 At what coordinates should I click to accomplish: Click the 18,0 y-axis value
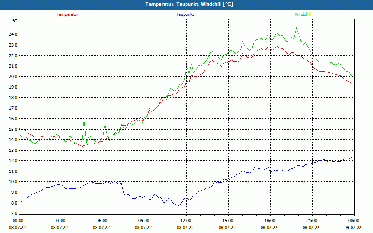click(13, 97)
